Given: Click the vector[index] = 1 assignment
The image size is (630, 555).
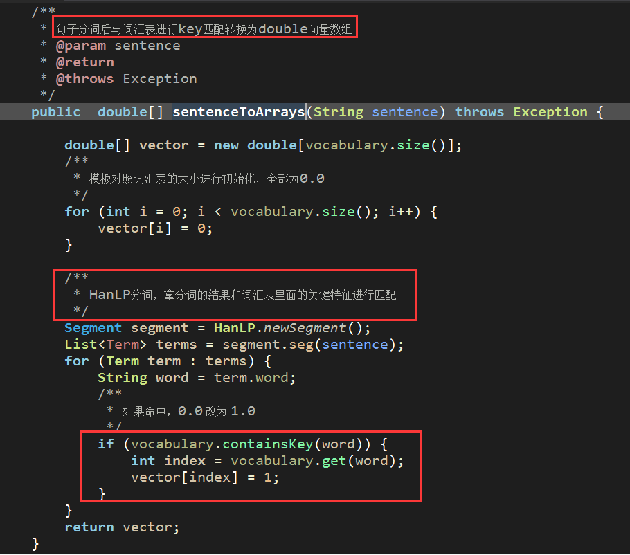Looking at the screenshot, I should tap(204, 477).
